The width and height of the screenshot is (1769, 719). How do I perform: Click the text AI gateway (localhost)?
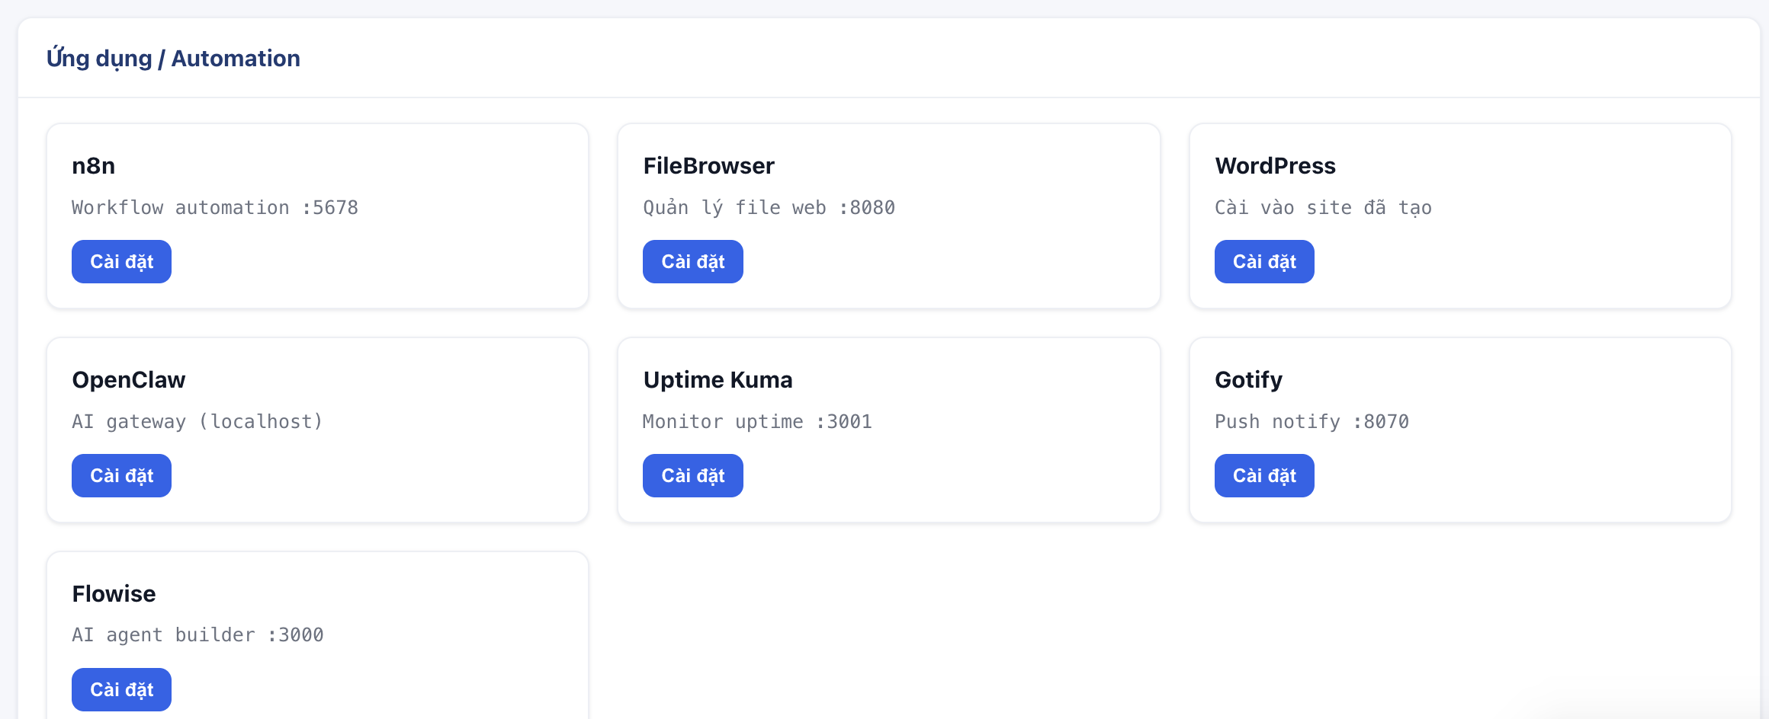197,421
